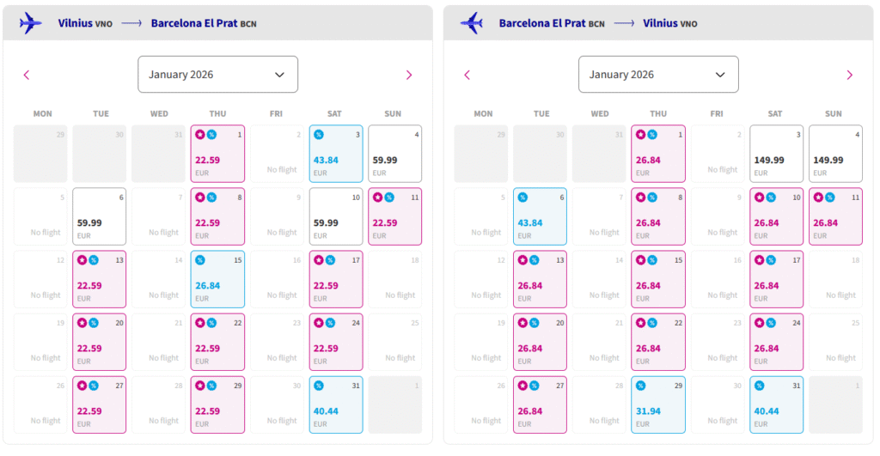Go to next month on Vilnius–Barcelona calendar
Viewport: 880px width, 456px height.
[409, 75]
